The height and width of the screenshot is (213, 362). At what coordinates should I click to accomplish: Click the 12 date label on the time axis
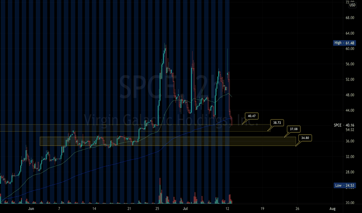click(x=227, y=209)
